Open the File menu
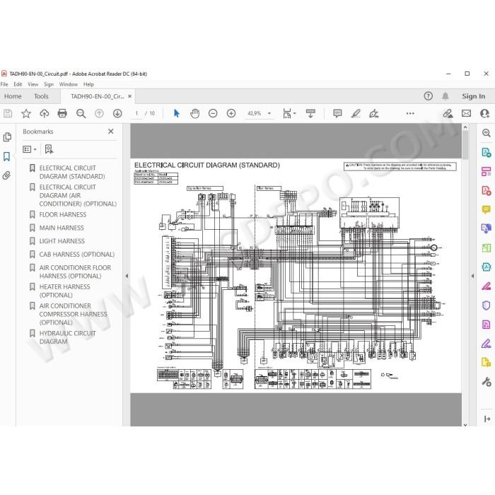Viewport: 495px width, 495px height. (4, 84)
